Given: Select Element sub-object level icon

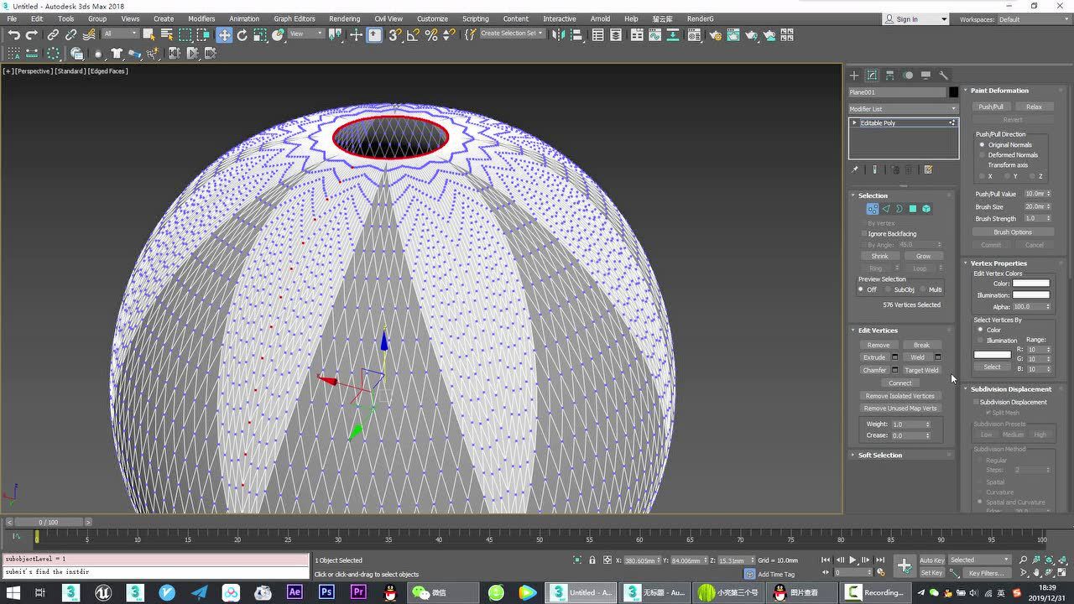Looking at the screenshot, I should coord(926,209).
